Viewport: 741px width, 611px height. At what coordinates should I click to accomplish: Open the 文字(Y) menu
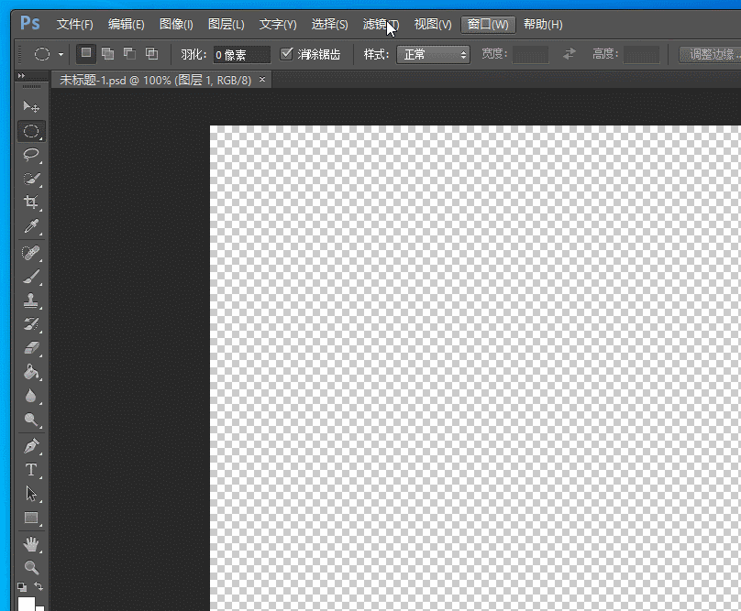click(278, 24)
